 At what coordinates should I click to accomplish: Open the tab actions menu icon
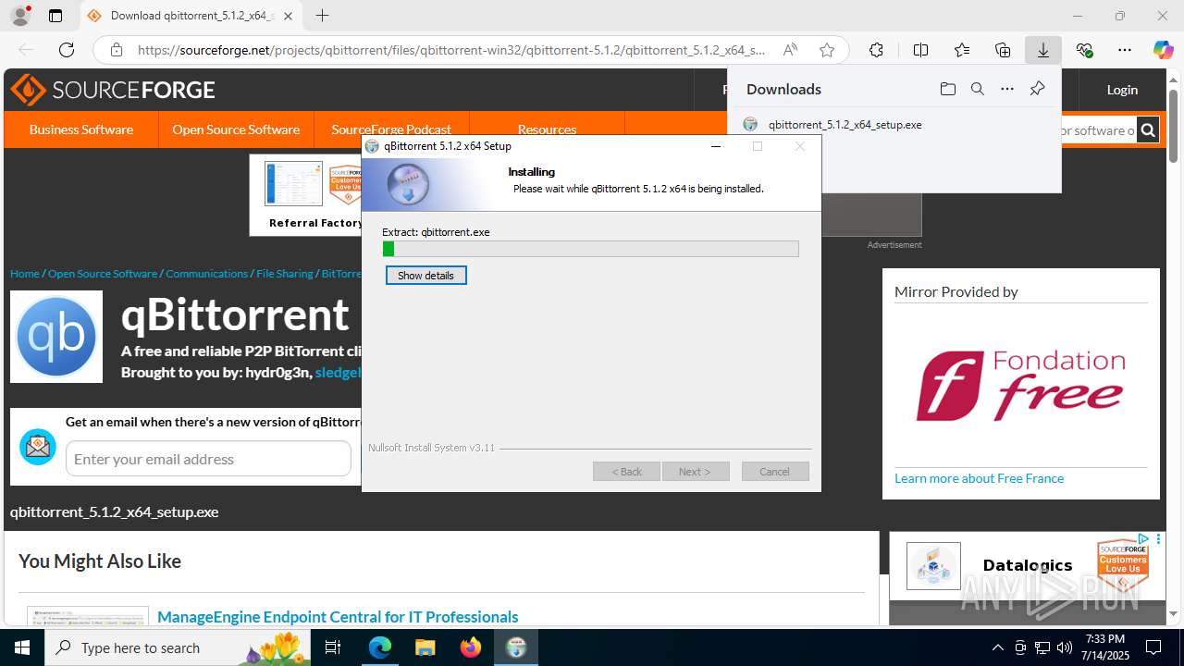(x=55, y=16)
